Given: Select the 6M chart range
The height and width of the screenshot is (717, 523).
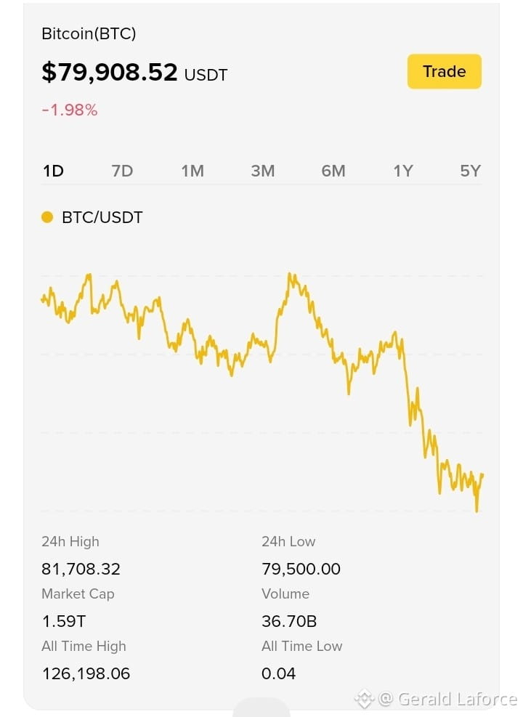Looking at the screenshot, I should pyautogui.click(x=333, y=171).
